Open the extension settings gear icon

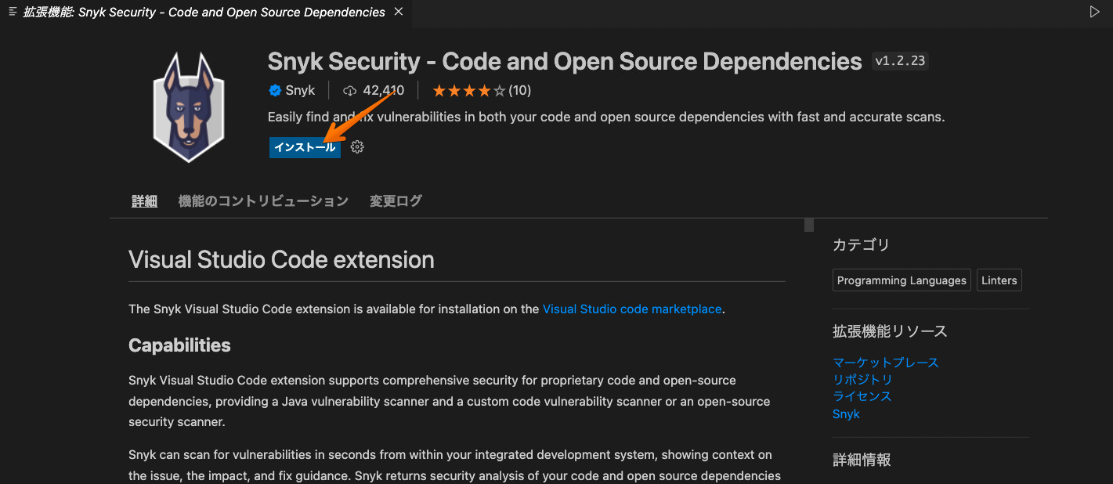pos(357,147)
